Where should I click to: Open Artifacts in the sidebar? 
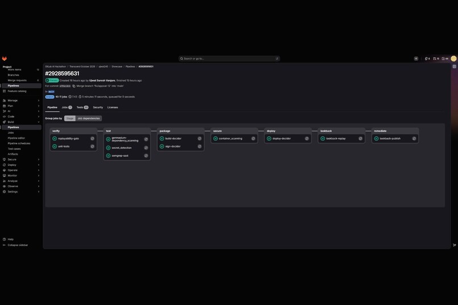tap(20, 154)
